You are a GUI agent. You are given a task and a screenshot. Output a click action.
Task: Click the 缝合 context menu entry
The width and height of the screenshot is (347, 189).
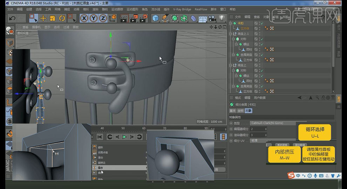point(119,168)
